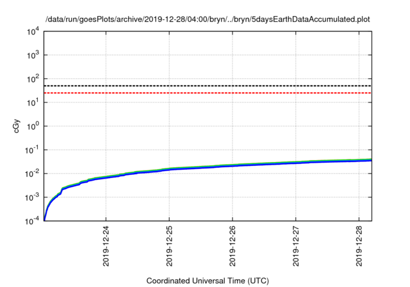This screenshot has height=287, width=410.
Task: Click the 10^0 y-axis label
Action: (x=33, y=126)
